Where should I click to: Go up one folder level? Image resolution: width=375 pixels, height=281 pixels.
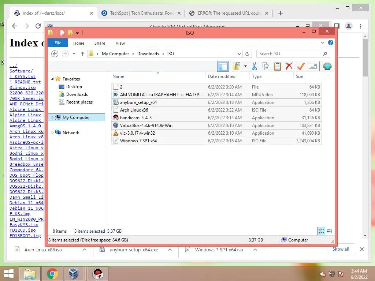click(x=82, y=54)
